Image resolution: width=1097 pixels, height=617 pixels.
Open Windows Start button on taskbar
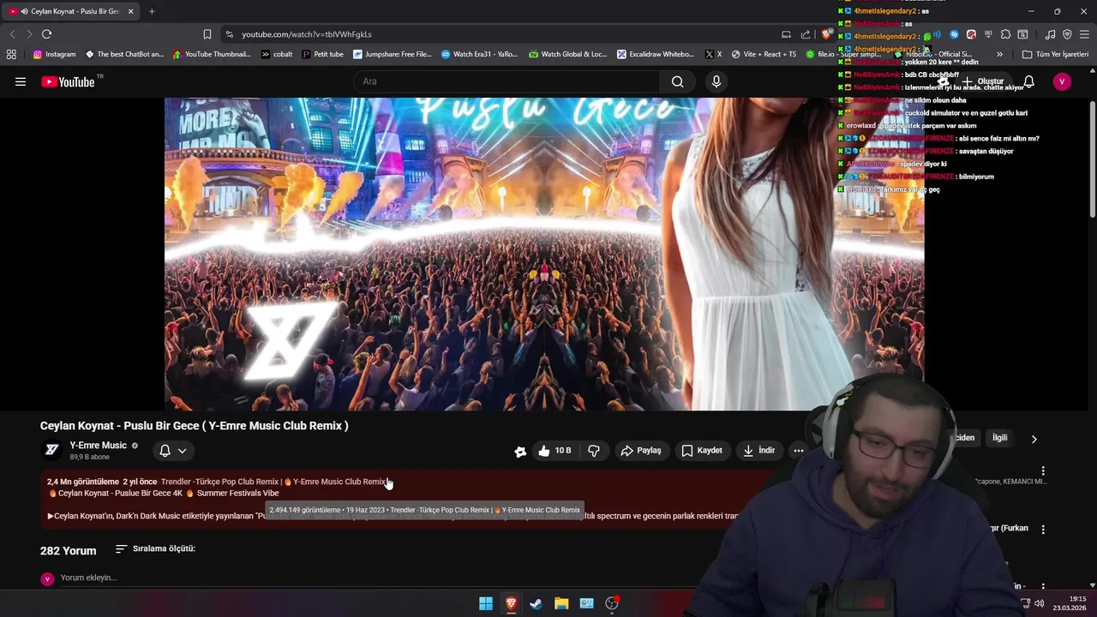[x=486, y=603]
